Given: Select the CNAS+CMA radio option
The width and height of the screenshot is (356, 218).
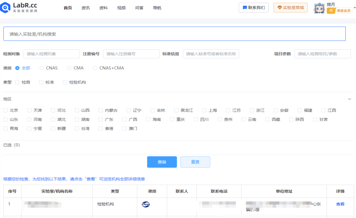Looking at the screenshot, I should click(x=95, y=68).
